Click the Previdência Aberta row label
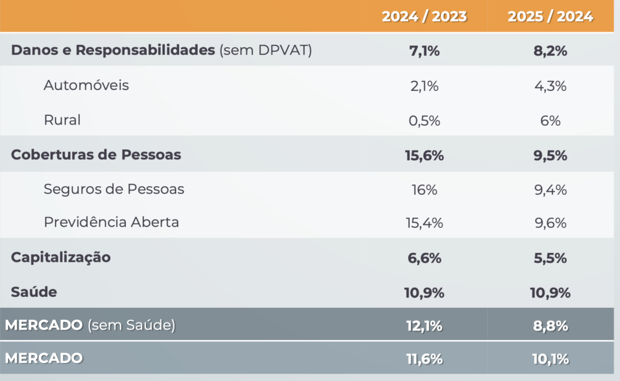620x381 pixels. pos(111,222)
